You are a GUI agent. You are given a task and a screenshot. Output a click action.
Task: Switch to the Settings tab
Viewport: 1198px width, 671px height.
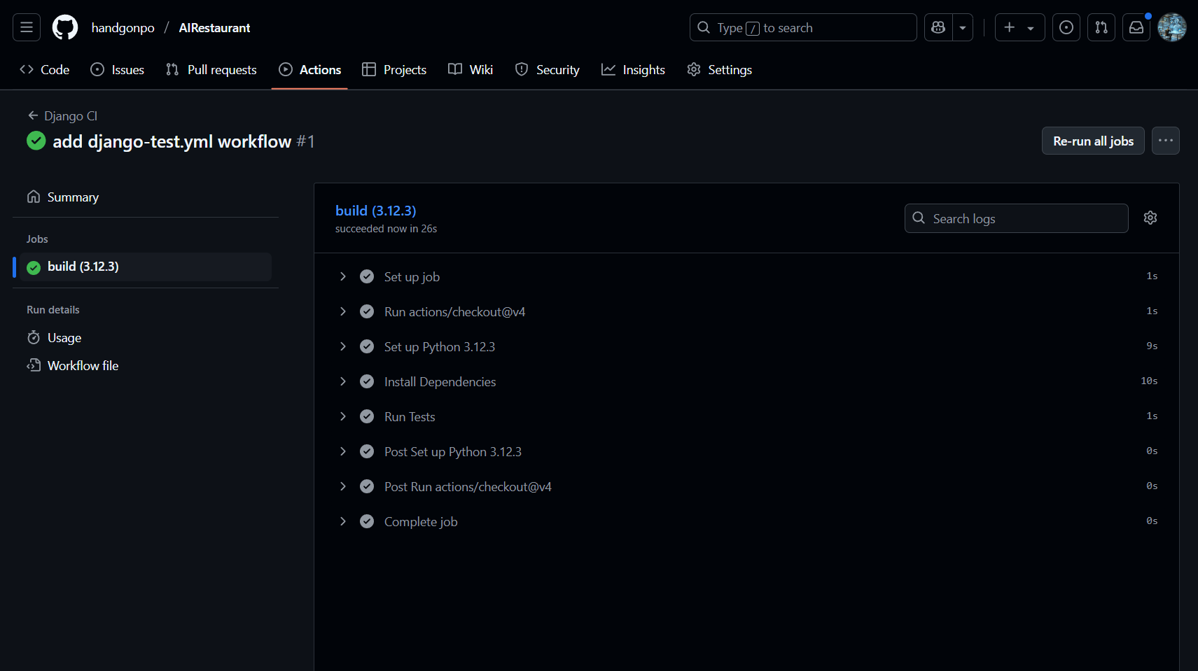click(x=720, y=69)
